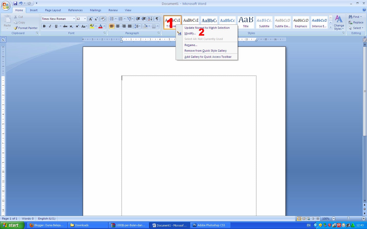Viewport: 367px width, 229px height.
Task: Click the Increase Indent icon
Action: (143, 19)
